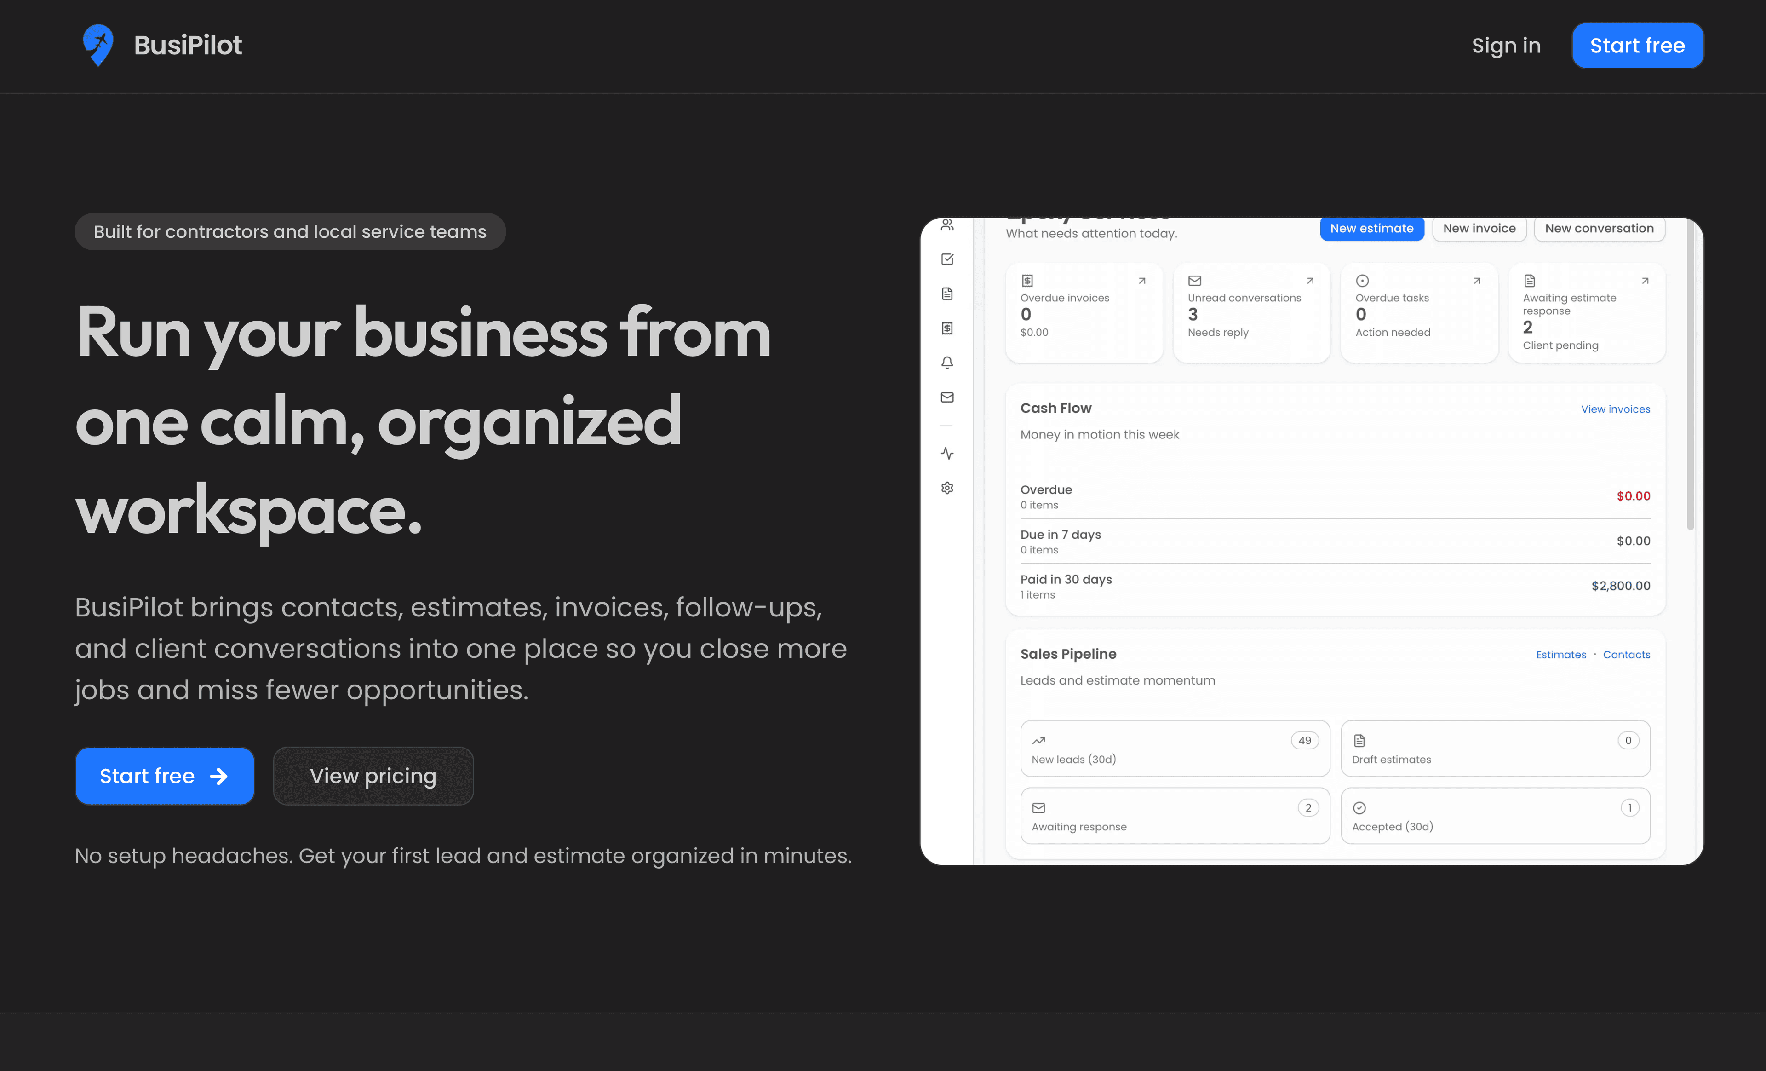Image resolution: width=1766 pixels, height=1071 pixels.
Task: Click the New leads trend icon
Action: click(1038, 741)
